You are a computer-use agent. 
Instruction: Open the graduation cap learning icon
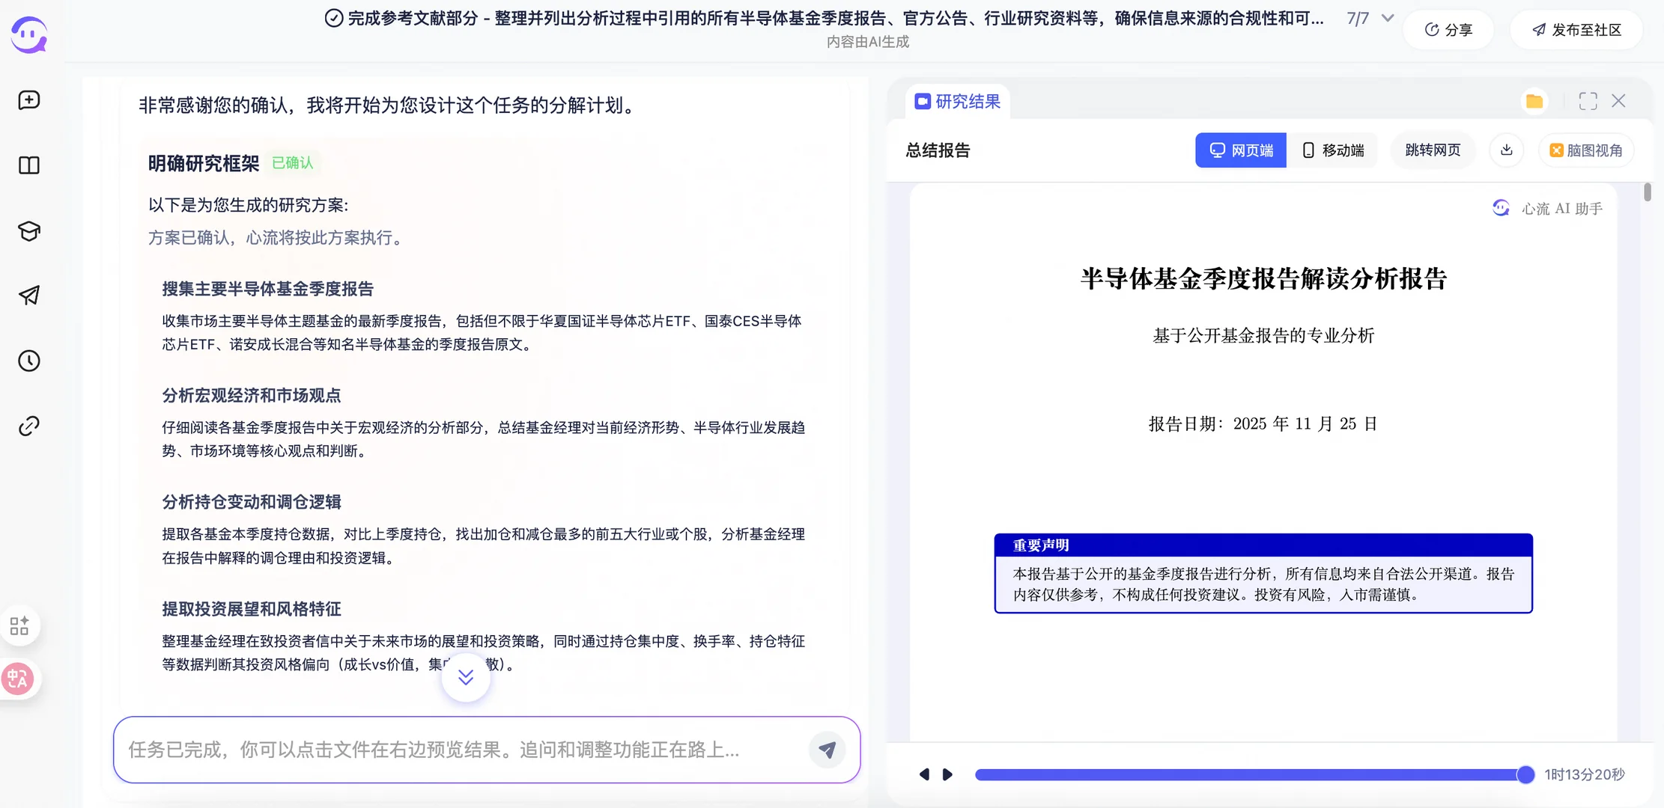29,230
